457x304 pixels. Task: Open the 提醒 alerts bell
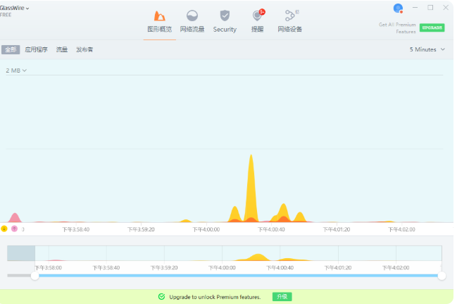258,21
